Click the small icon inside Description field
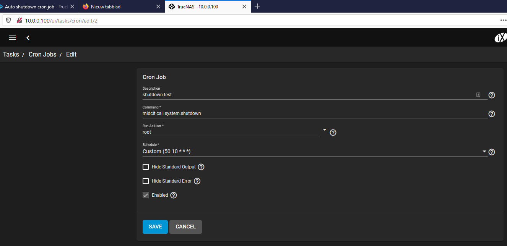Viewport: 507px width, 246px height. pyautogui.click(x=478, y=95)
